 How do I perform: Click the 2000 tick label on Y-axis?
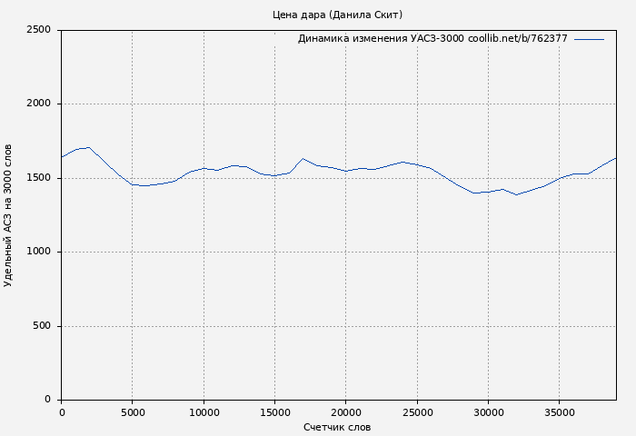click(38, 104)
